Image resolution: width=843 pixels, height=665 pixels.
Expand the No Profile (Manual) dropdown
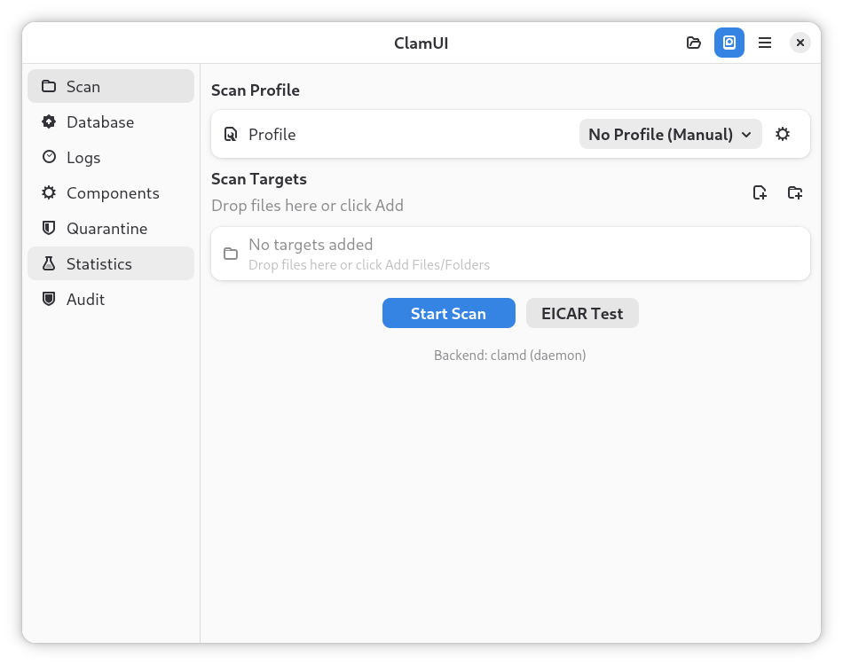(671, 134)
